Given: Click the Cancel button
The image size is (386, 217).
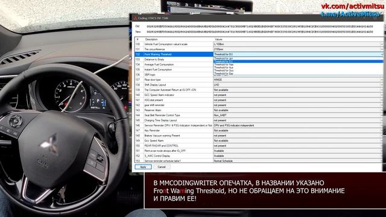Looking at the screenshot, I should (x=162, y=167).
